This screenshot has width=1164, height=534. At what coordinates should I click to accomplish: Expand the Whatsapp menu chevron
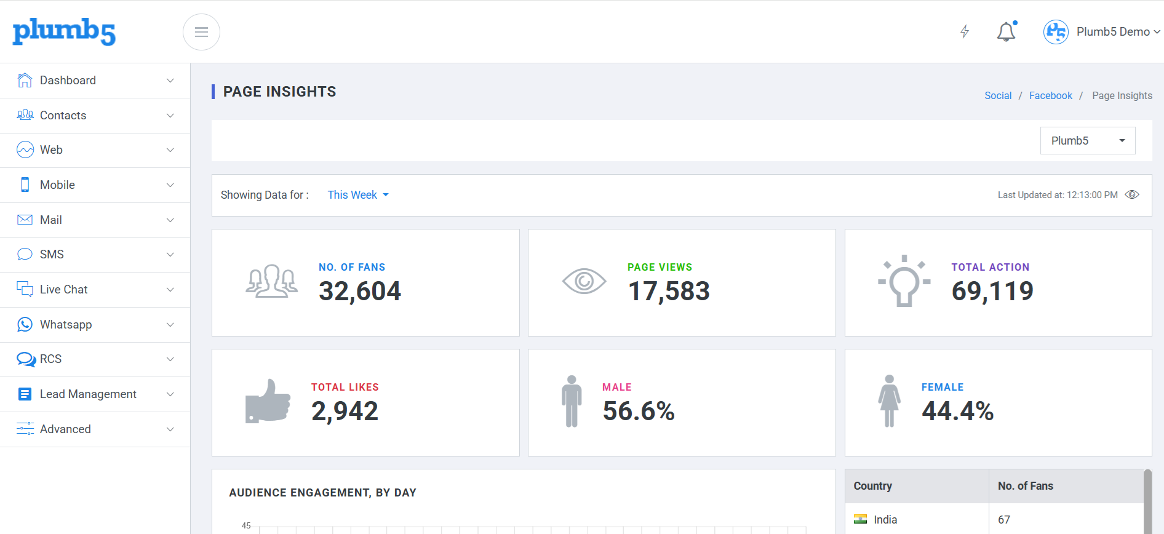[x=170, y=325]
